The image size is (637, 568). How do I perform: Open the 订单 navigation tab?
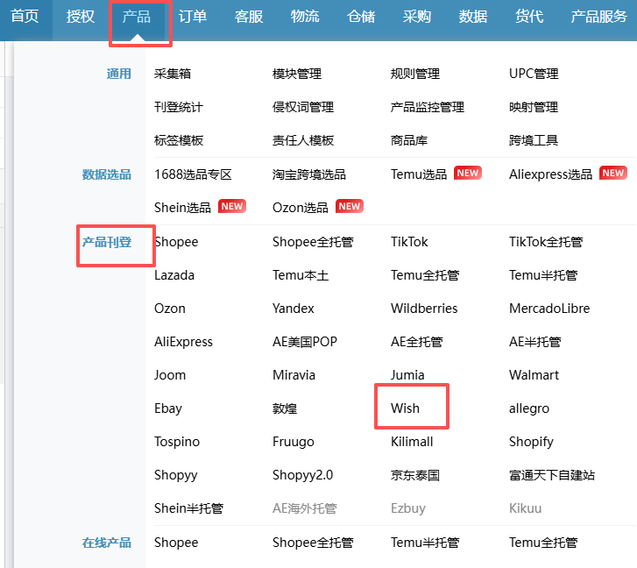(x=193, y=17)
